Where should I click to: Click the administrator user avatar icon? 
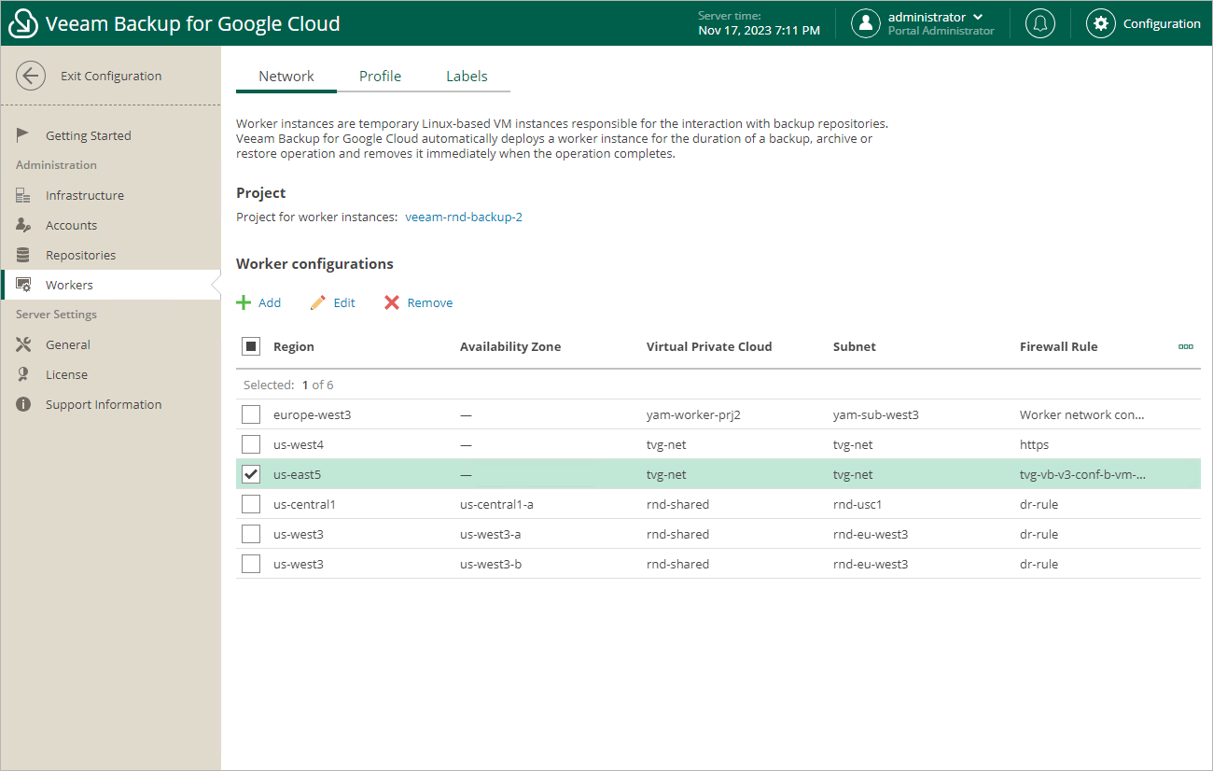(x=866, y=23)
